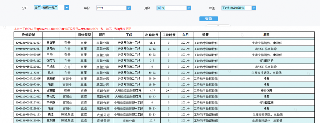Select the name cell 吴东坦
The image size is (320, 123).
[51, 121]
